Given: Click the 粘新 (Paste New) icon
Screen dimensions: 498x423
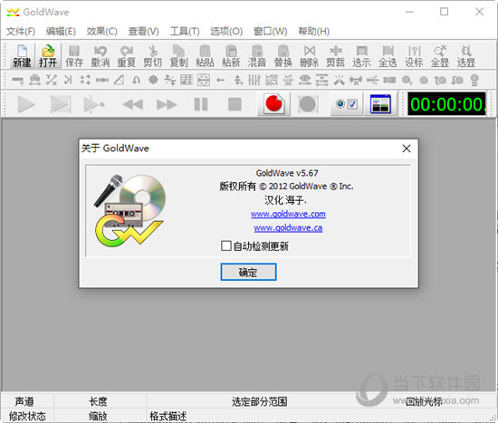Looking at the screenshot, I should 231,56.
